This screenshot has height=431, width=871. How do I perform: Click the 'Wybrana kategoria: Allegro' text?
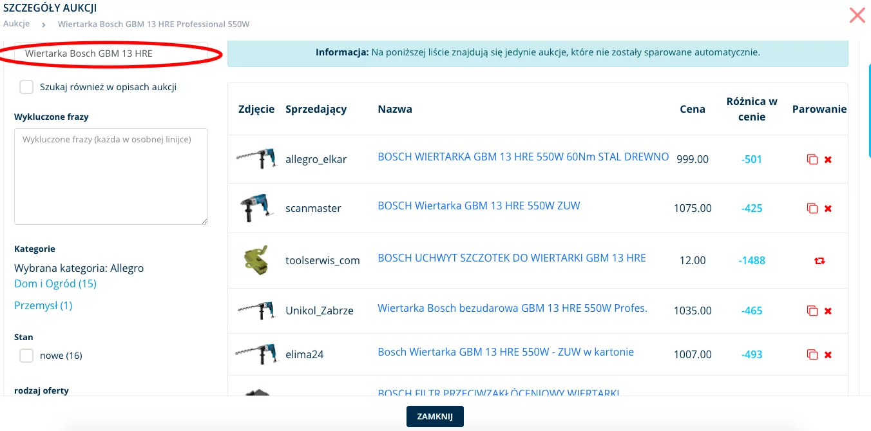coord(79,268)
